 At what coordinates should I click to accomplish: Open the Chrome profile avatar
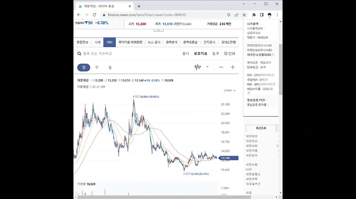click(x=269, y=15)
